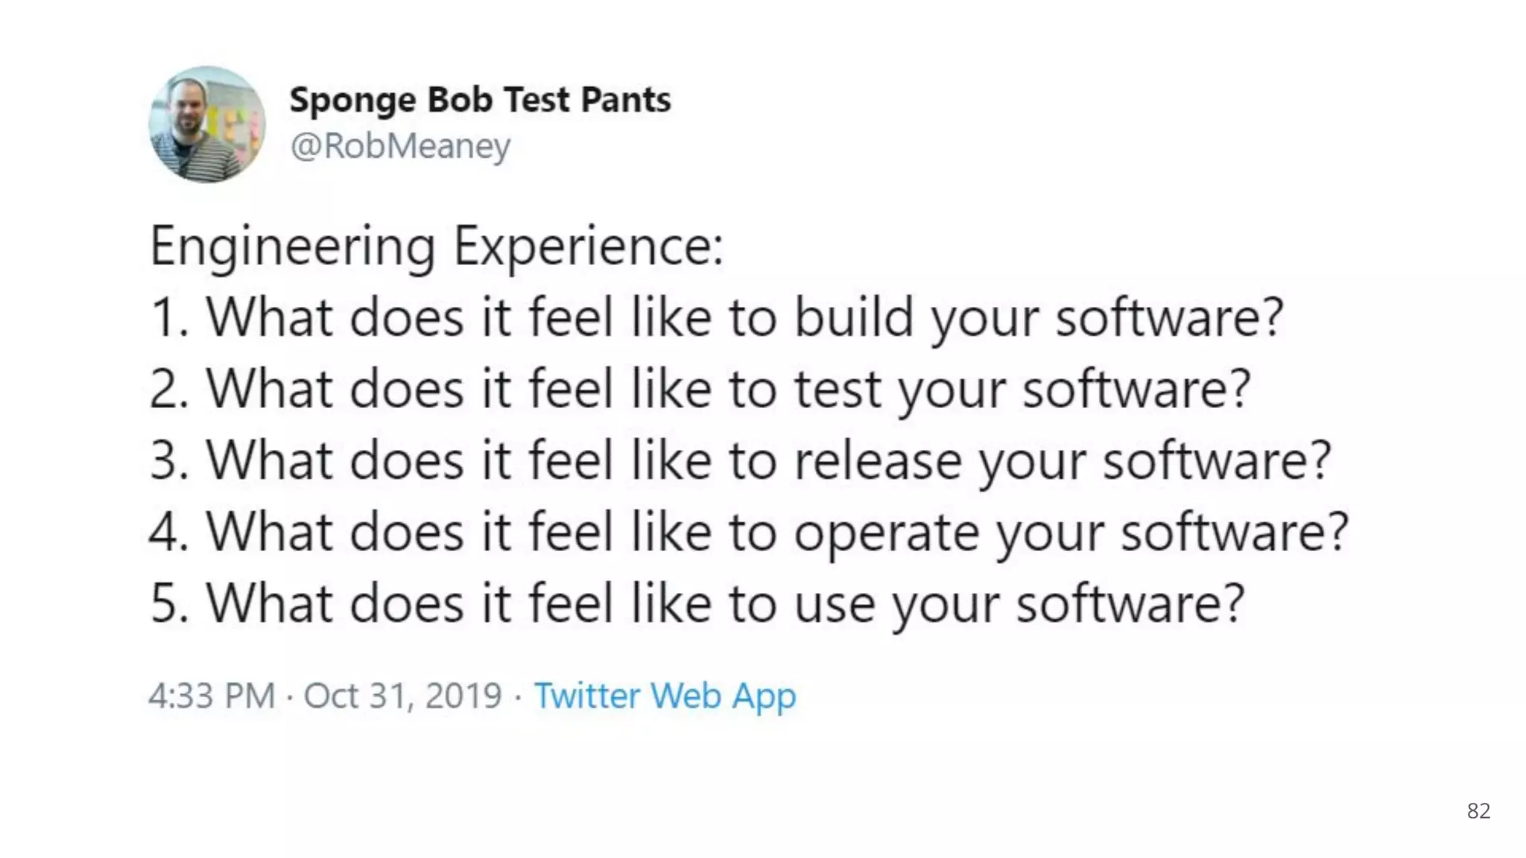Click the slide page number 82
Viewport: 1526px width, 858px height.
tap(1478, 810)
